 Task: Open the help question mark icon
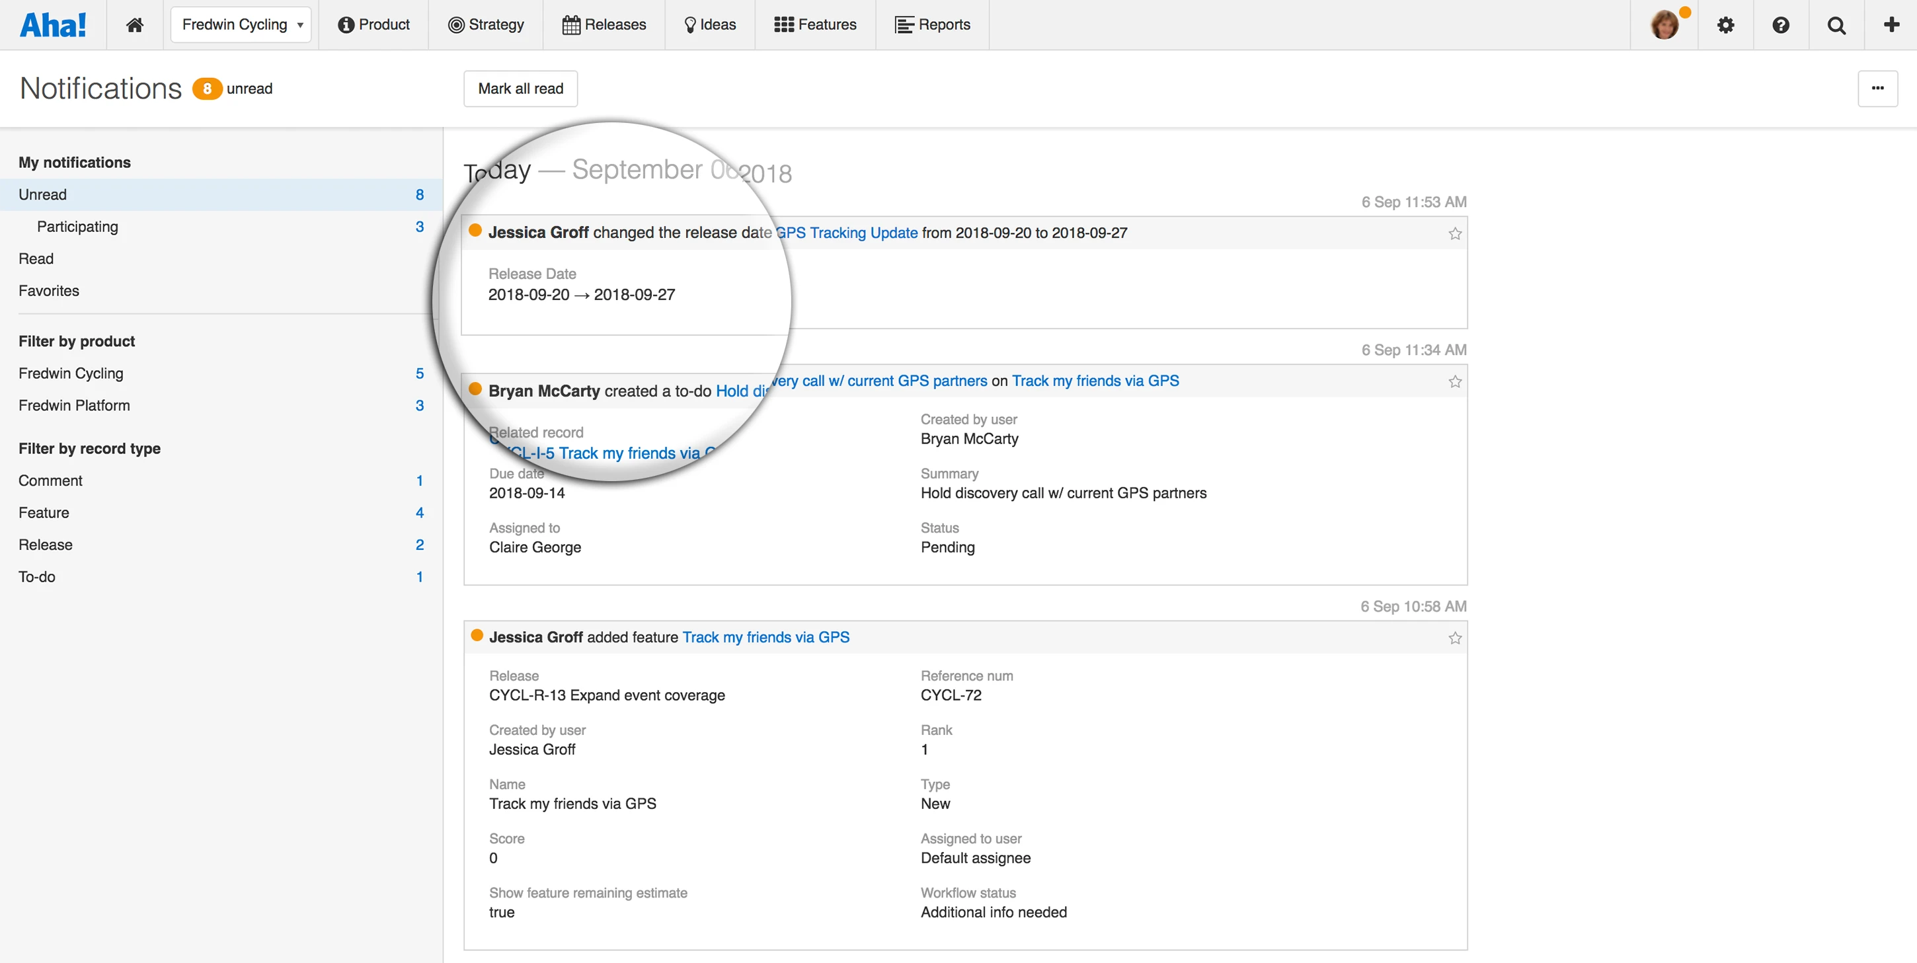click(x=1780, y=24)
